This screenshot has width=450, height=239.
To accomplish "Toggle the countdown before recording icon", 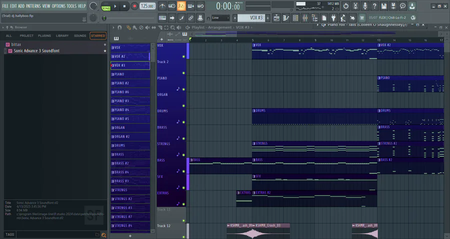I will pos(181,5).
